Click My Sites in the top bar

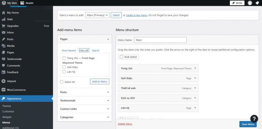(12, 3)
